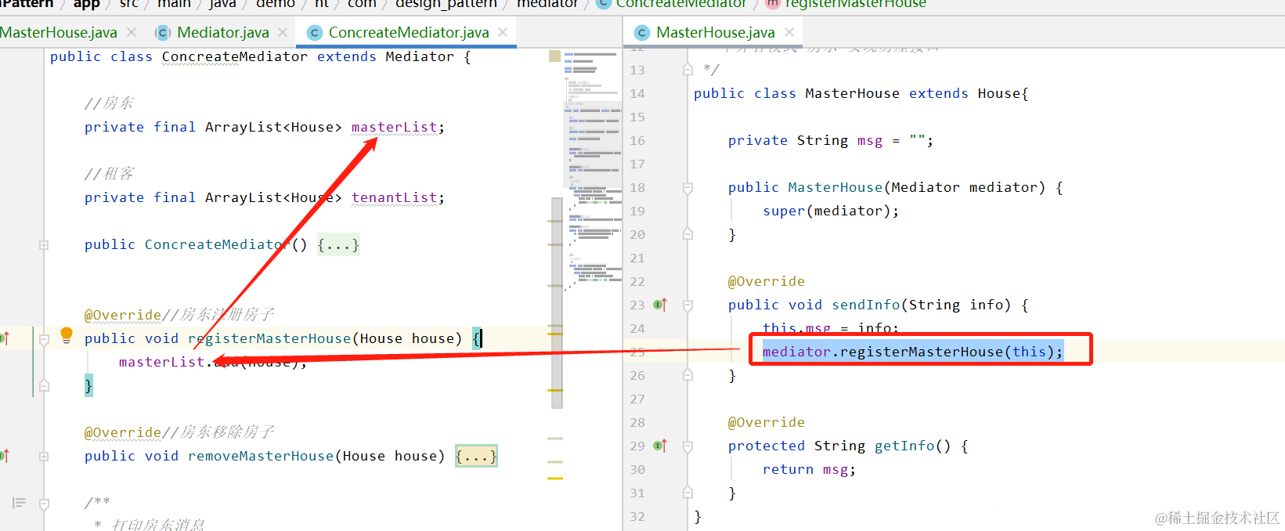Click the doc comment render icon in gutter
The height and width of the screenshot is (531, 1285).
pos(20,502)
